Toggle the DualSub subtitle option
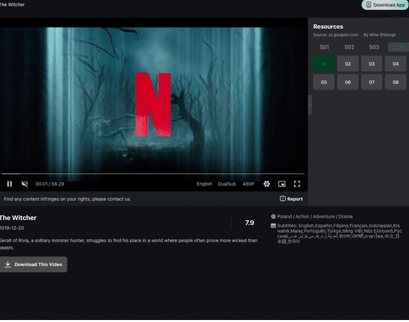The width and height of the screenshot is (409, 322). (227, 184)
